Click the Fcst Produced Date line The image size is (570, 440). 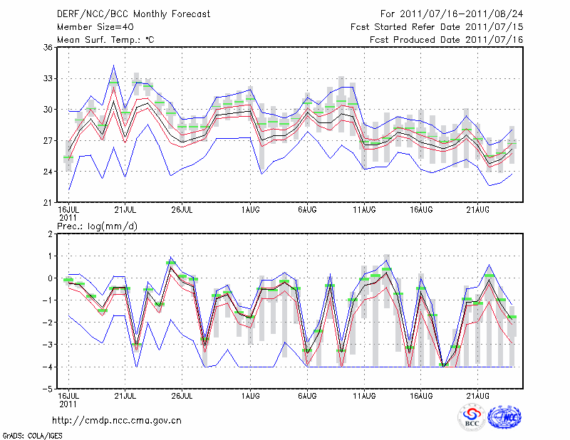(x=446, y=39)
